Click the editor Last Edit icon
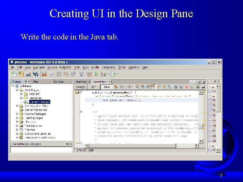 116,87
